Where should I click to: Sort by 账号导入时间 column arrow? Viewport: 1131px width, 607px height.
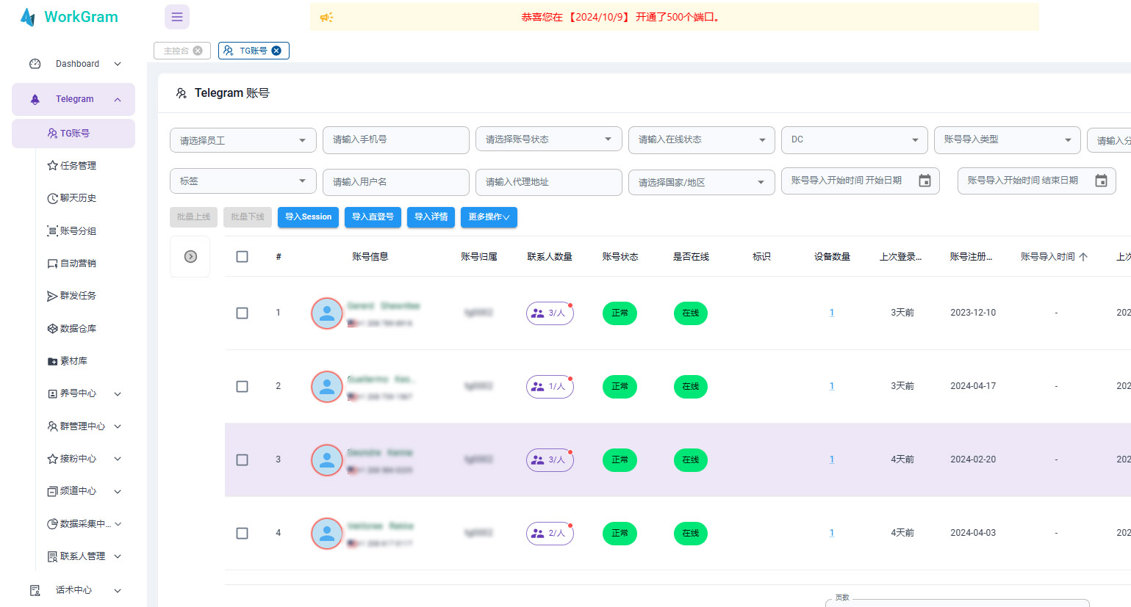coord(1083,257)
